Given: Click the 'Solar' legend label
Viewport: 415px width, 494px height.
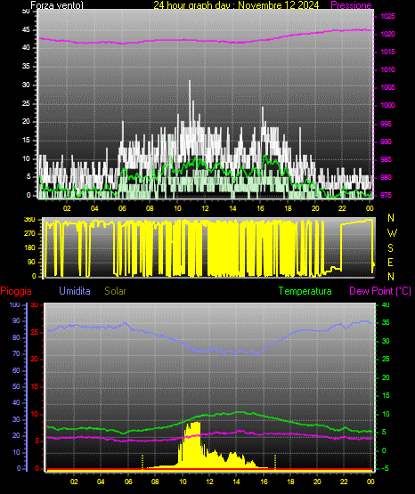Looking at the screenshot, I should tap(115, 291).
